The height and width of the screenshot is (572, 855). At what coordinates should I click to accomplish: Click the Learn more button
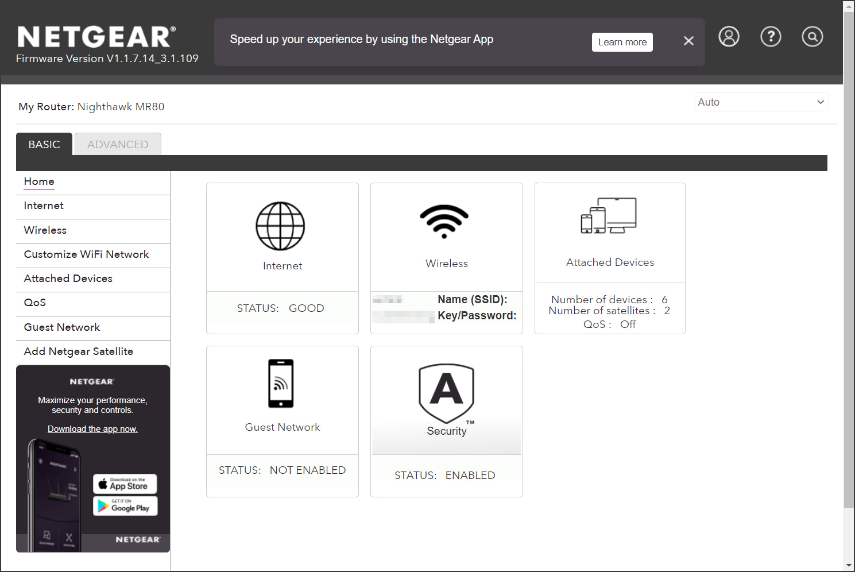[622, 42]
